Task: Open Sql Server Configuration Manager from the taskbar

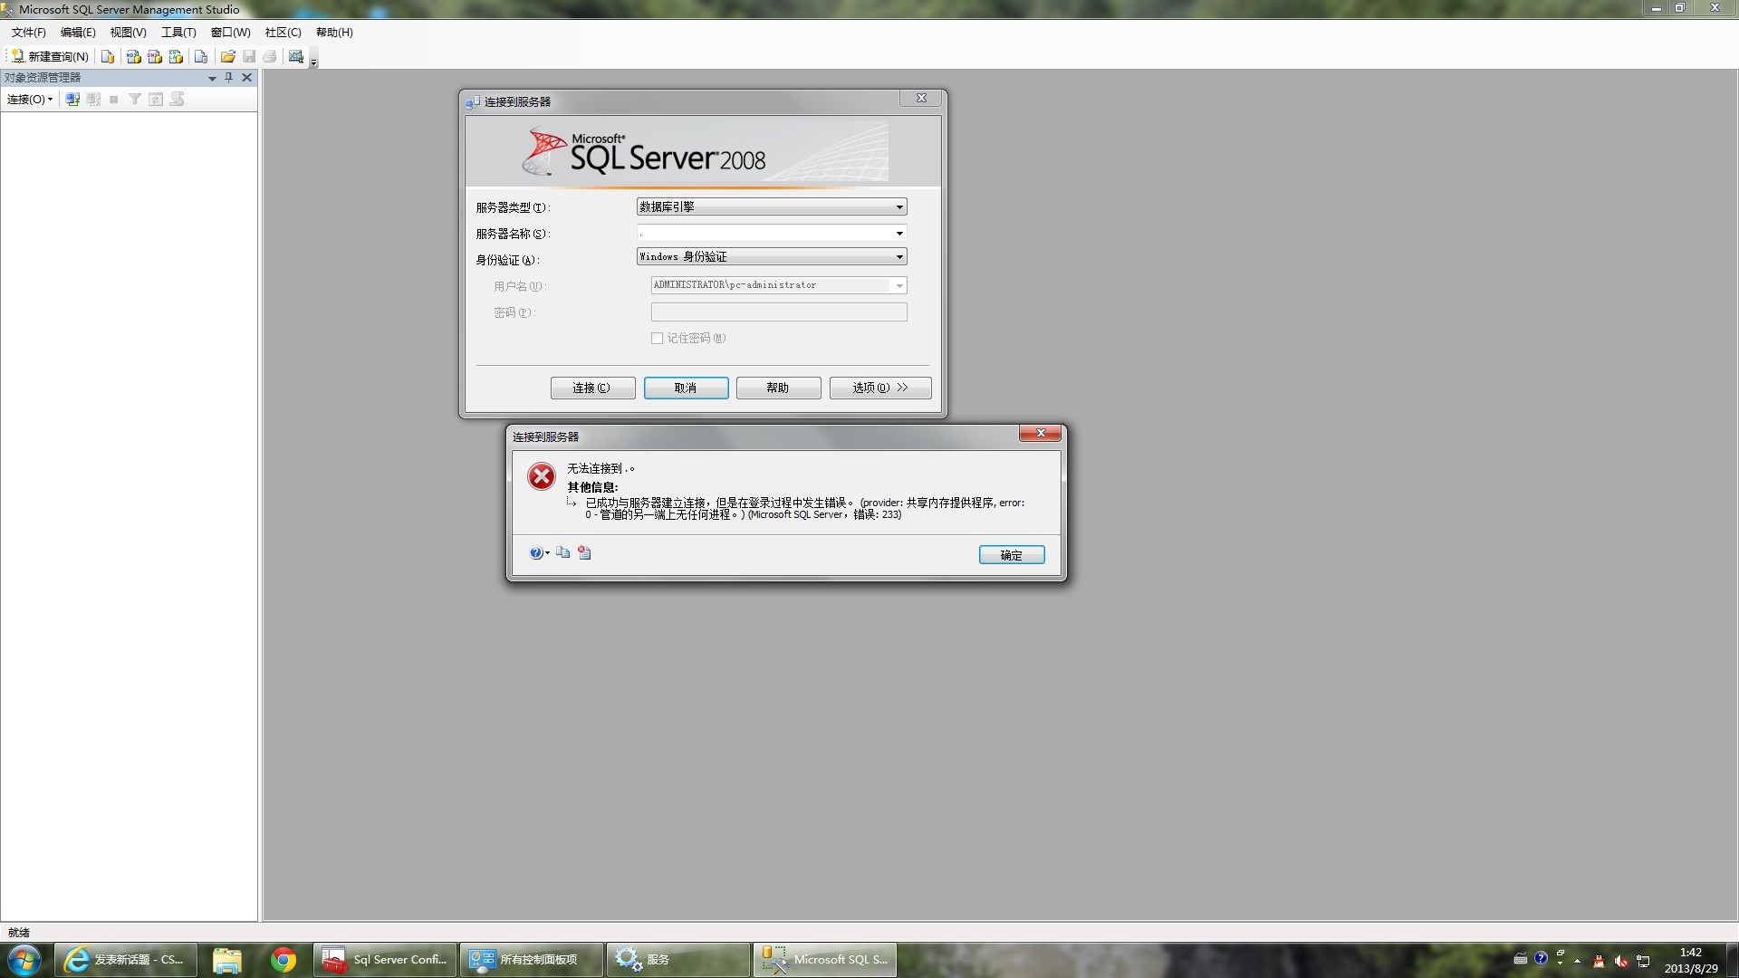Action: coord(385,960)
